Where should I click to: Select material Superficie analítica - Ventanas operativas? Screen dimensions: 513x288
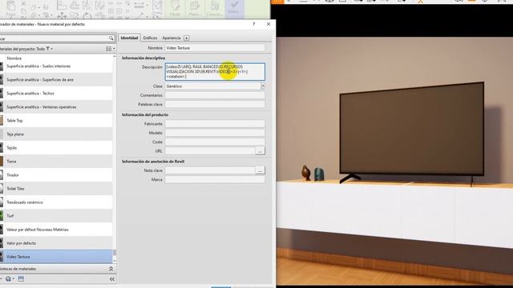[56, 107]
